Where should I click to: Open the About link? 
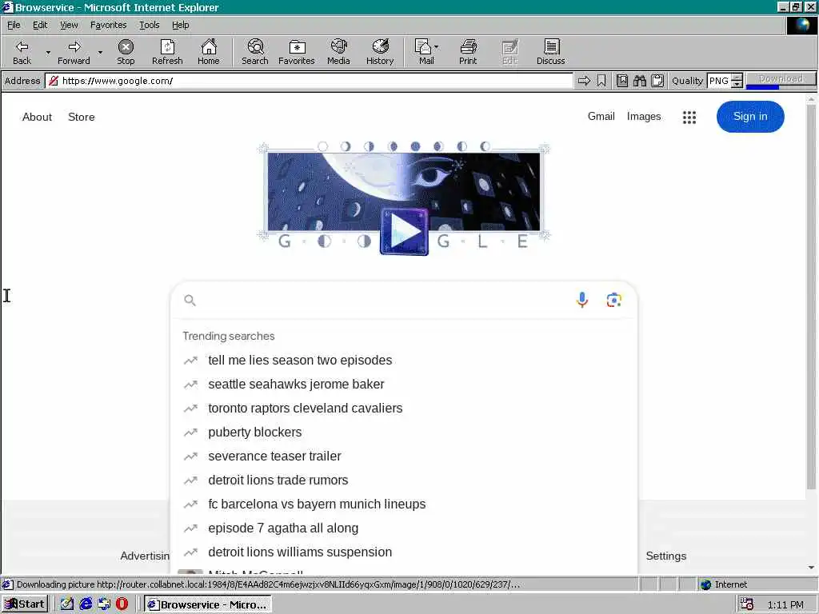(37, 117)
